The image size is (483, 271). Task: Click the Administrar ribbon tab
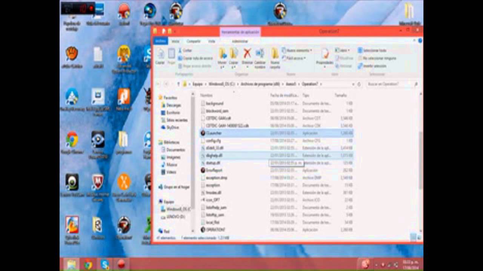(x=240, y=41)
